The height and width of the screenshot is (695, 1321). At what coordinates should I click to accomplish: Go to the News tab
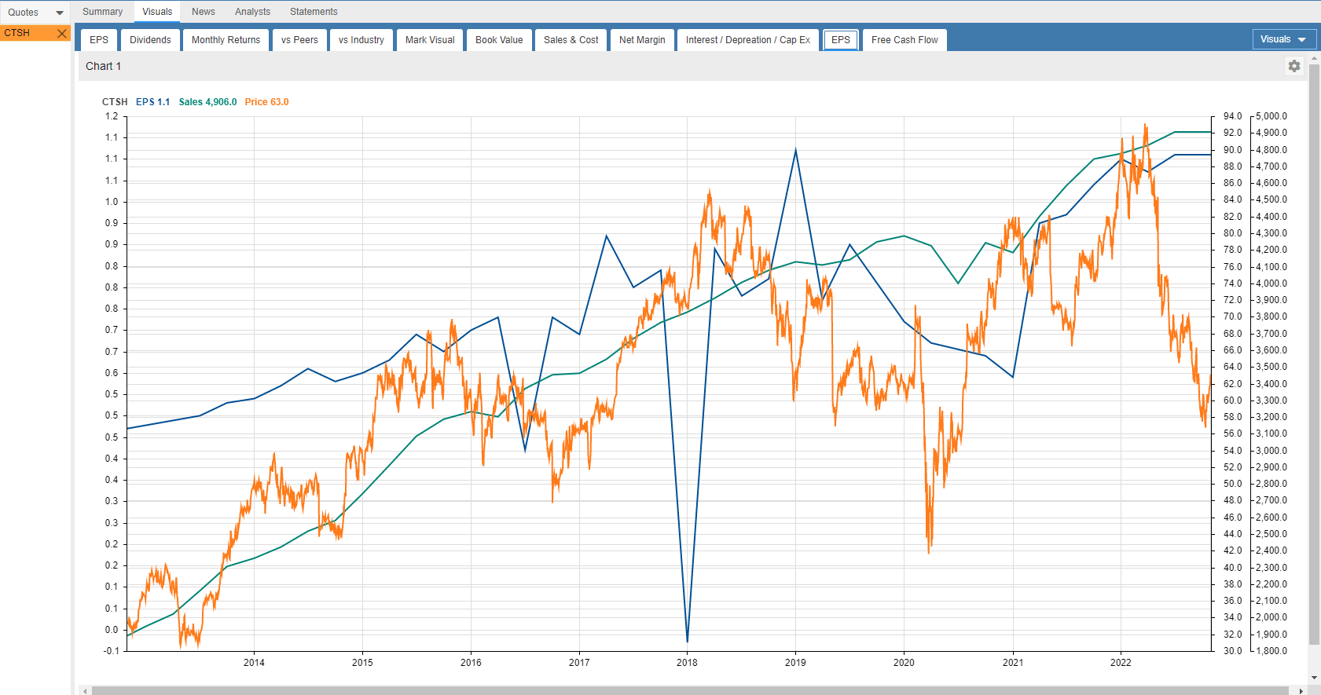[204, 12]
